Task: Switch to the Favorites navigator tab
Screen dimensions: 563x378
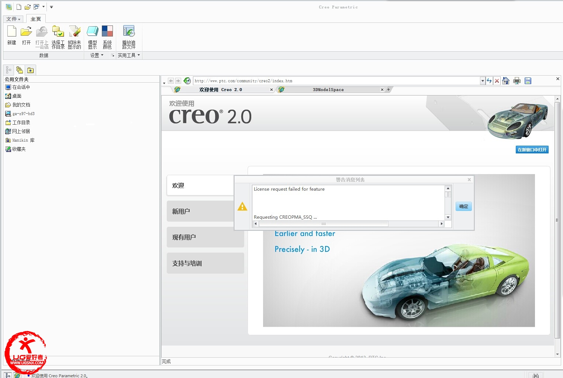Action: click(x=31, y=70)
